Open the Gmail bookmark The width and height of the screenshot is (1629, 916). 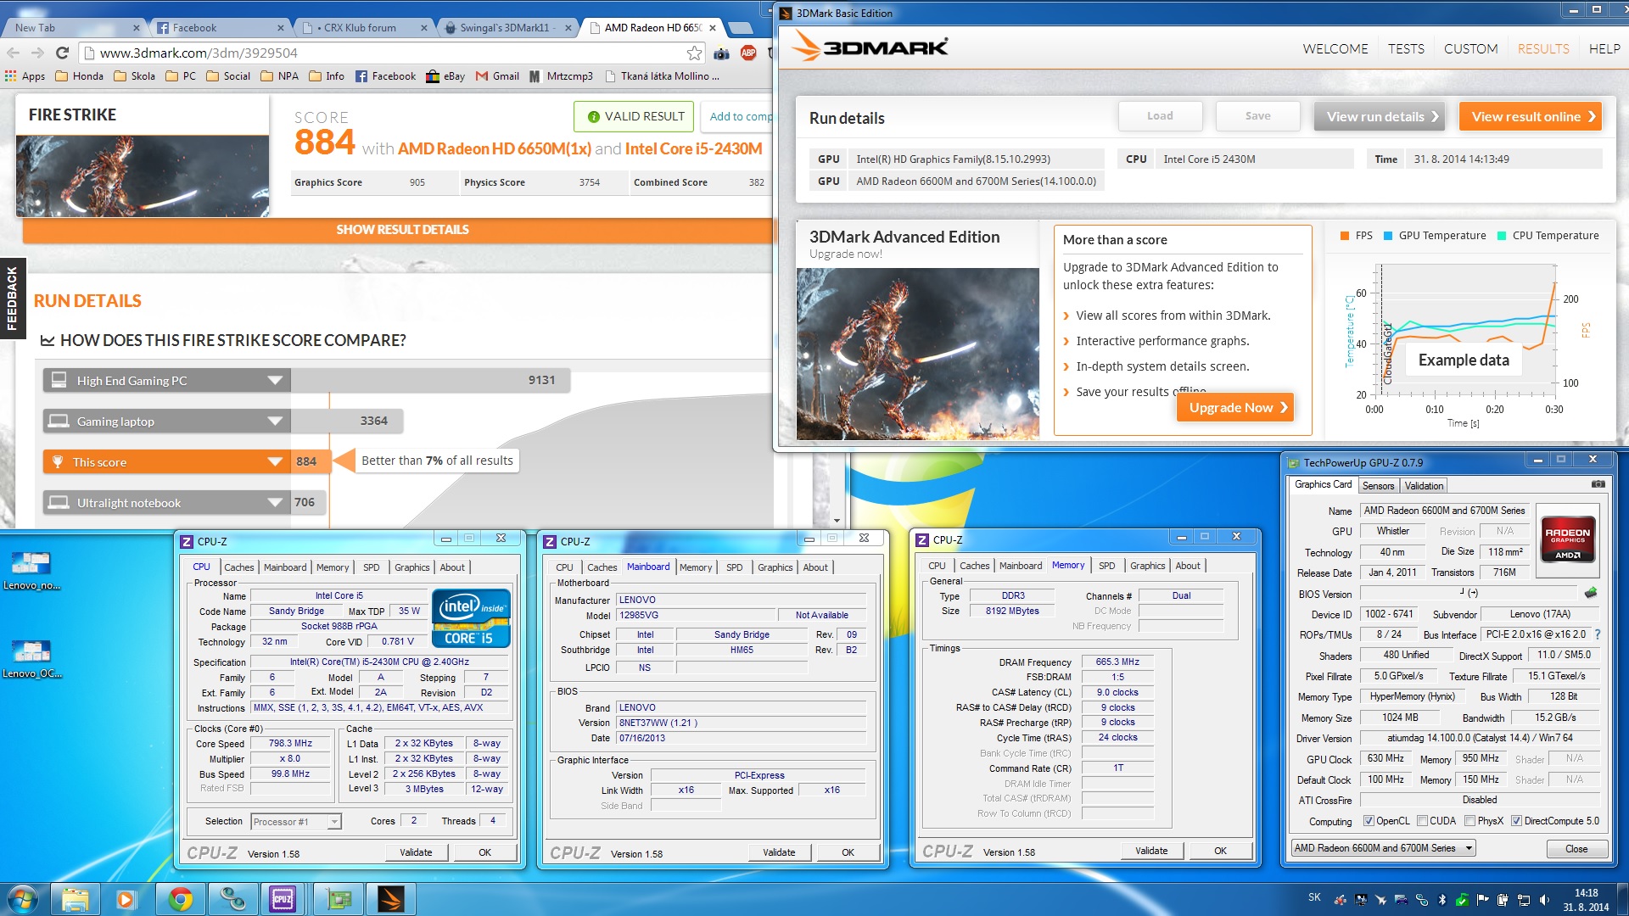[x=497, y=75]
